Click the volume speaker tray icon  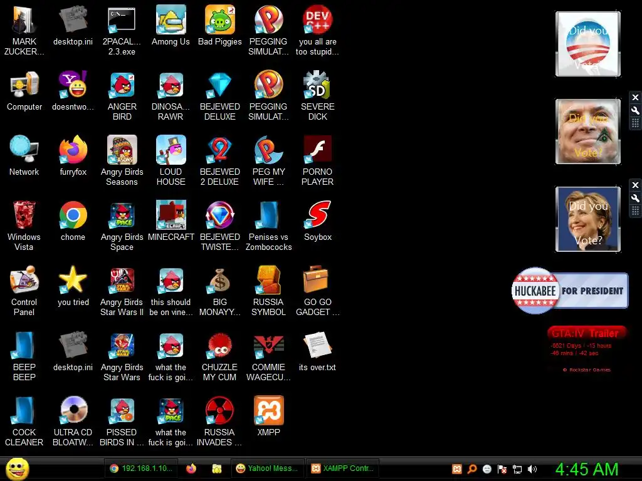532,469
